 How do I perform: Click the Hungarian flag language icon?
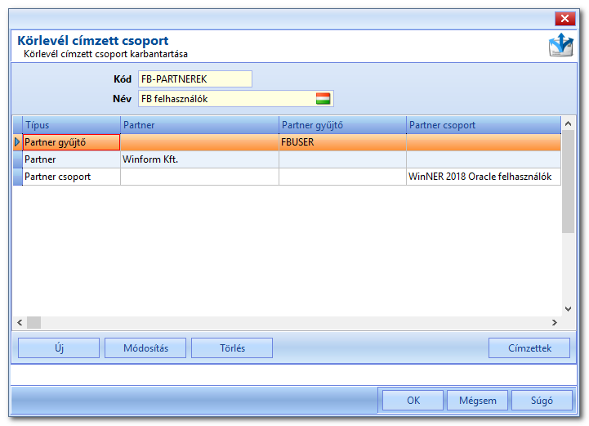point(323,98)
